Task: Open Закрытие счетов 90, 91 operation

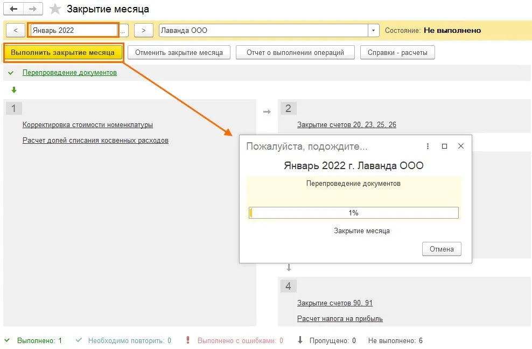Action: (335, 303)
